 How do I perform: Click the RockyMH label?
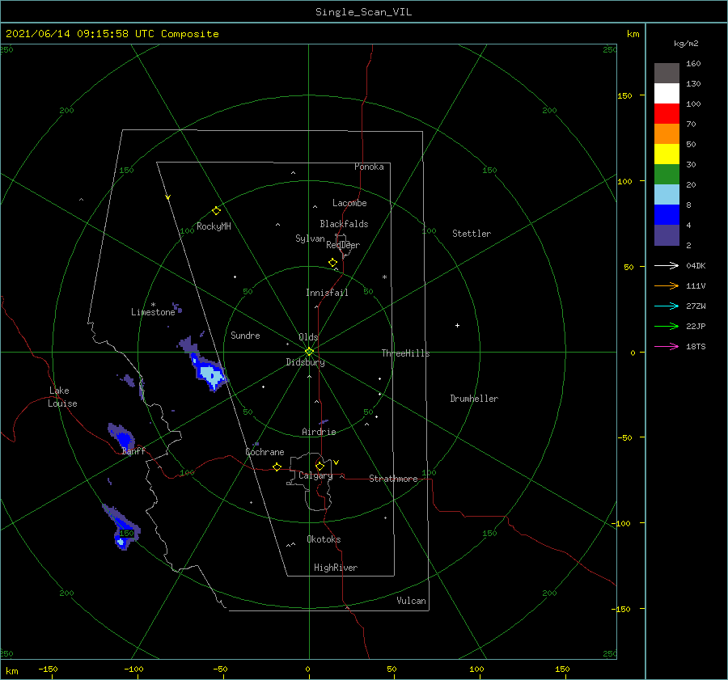coord(214,226)
